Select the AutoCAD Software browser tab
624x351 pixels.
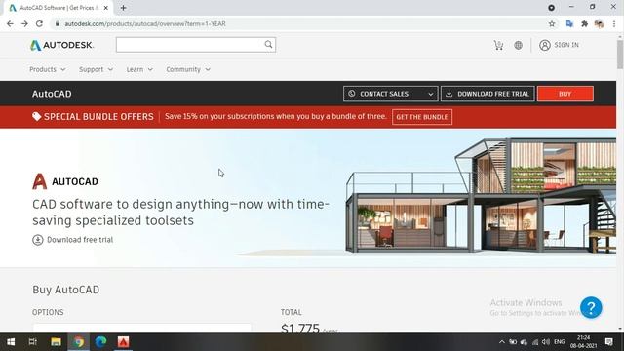tap(58, 8)
